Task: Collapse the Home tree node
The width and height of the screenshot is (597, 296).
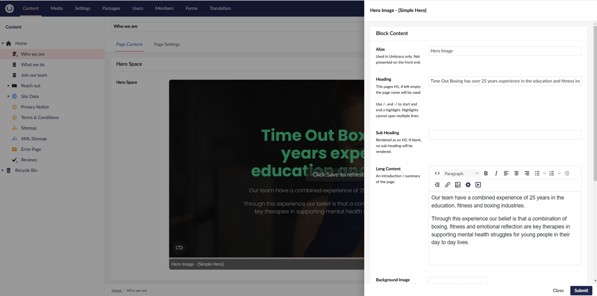Action: [x=2, y=43]
